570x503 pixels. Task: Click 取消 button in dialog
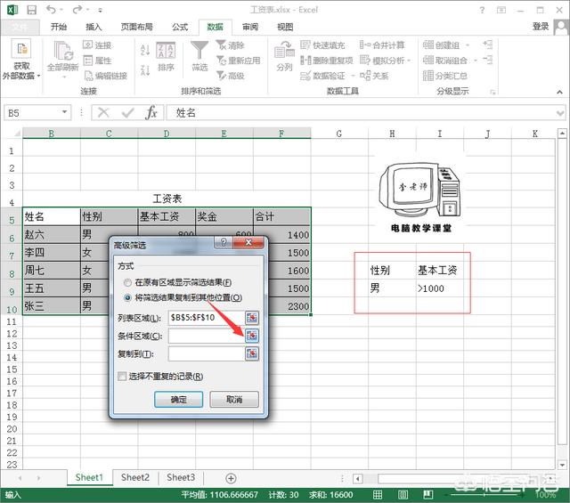[234, 400]
